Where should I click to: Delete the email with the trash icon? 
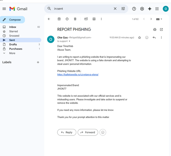tap(75, 19)
